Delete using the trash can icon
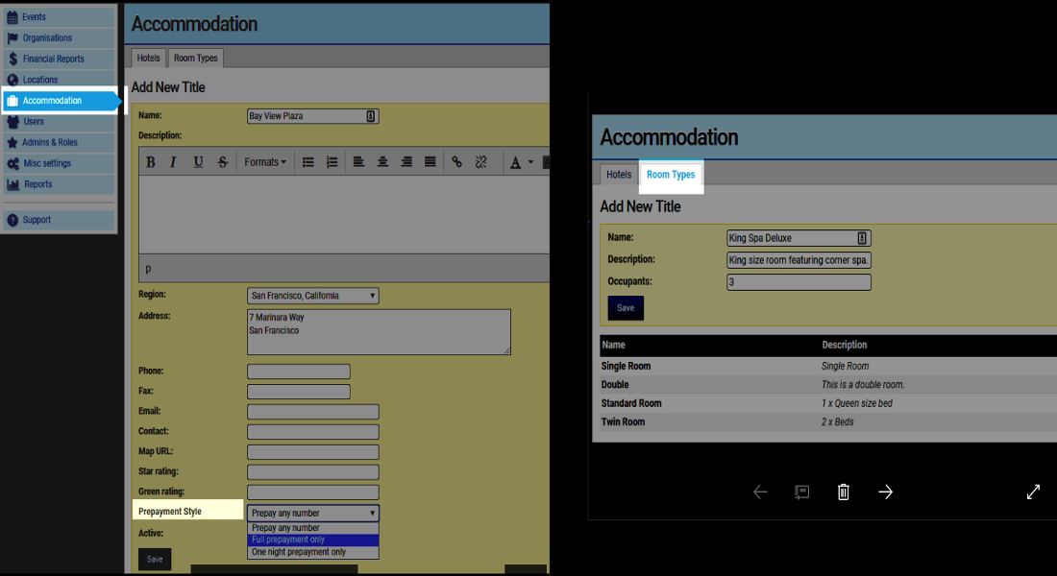The height and width of the screenshot is (576, 1057). (844, 492)
